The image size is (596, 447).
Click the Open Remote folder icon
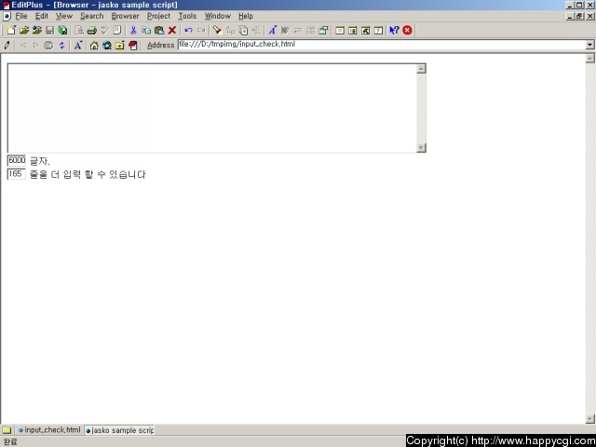click(37, 30)
